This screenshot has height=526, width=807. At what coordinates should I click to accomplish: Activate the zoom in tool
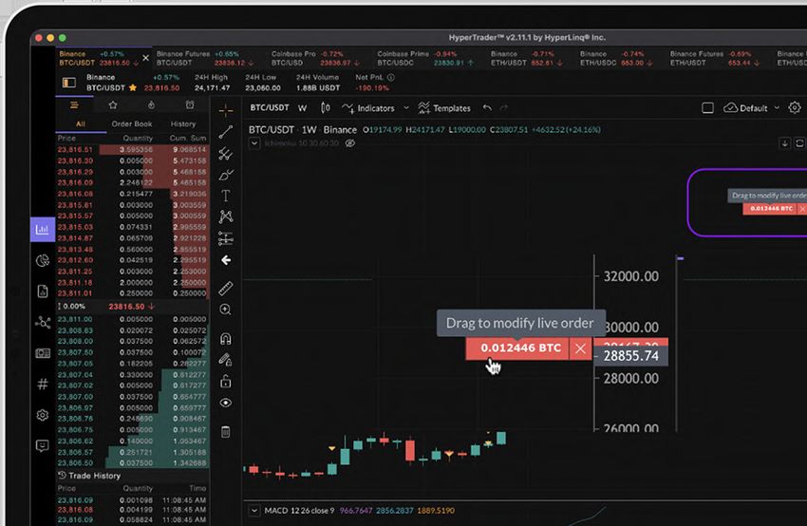pos(225,310)
